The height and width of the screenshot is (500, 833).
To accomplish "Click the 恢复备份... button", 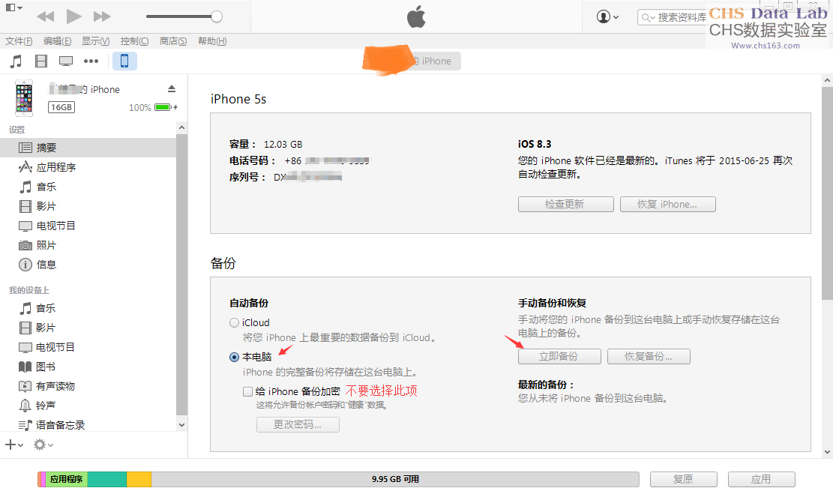I will 649,357.
